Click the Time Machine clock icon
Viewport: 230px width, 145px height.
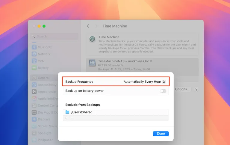coord(92,39)
